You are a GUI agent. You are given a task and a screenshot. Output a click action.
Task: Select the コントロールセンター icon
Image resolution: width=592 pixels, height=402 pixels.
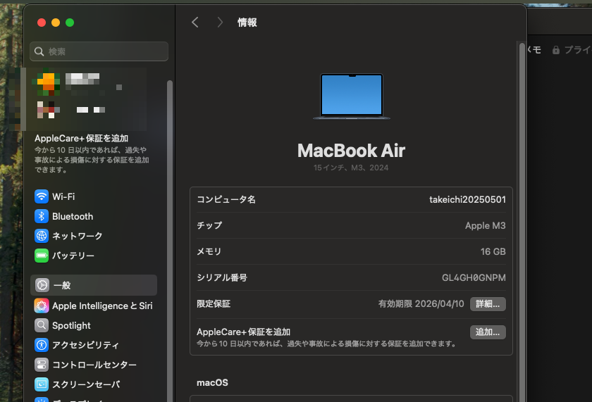(x=42, y=365)
